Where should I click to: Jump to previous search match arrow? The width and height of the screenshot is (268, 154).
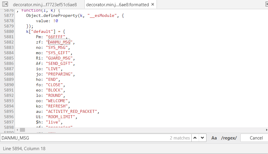195,138
